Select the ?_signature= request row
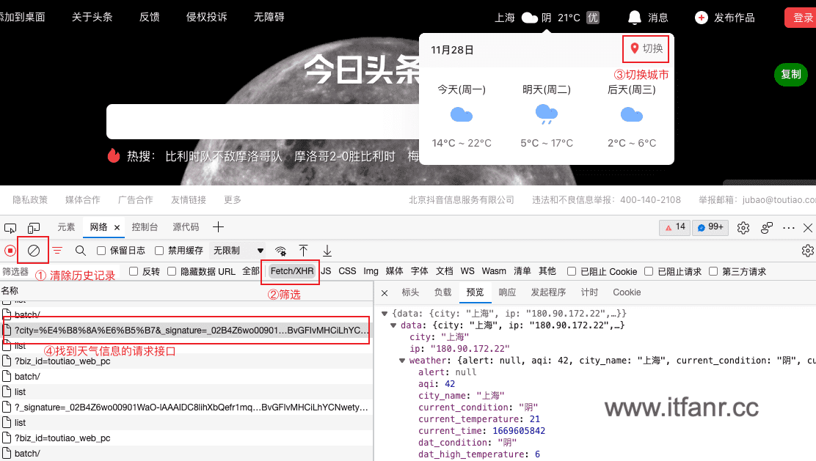Viewport: 816px width, 461px height. (186, 407)
